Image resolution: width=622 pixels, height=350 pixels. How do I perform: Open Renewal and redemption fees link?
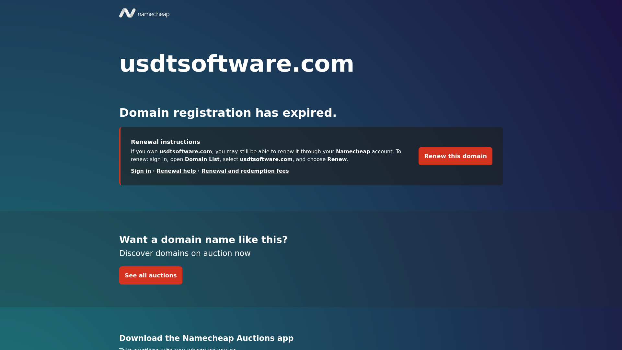245,171
